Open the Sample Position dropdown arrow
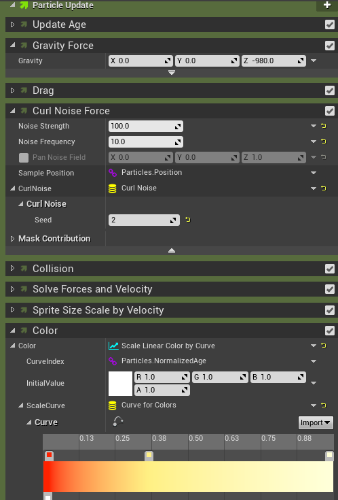 pos(314,173)
